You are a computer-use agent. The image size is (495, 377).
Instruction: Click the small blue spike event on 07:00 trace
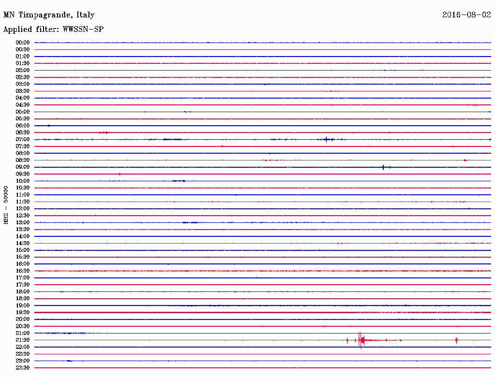click(326, 139)
